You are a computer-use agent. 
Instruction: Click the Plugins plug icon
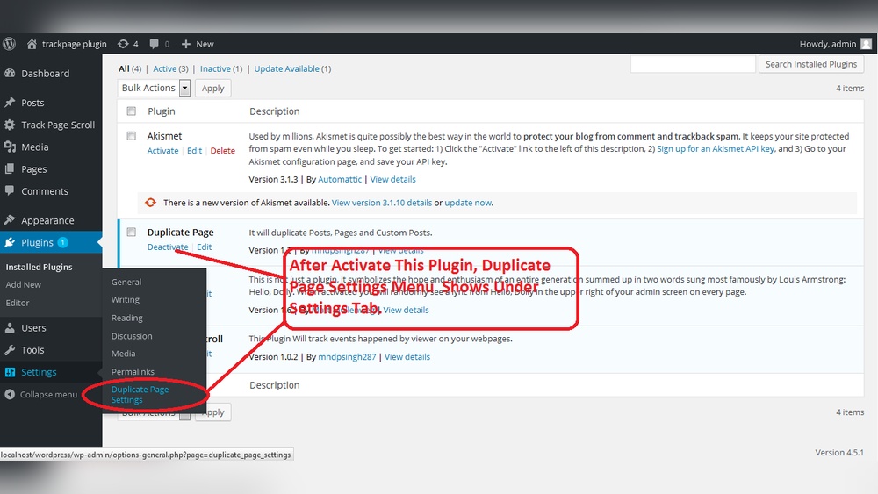[10, 242]
